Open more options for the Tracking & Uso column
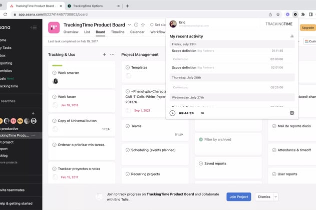 [112, 54]
